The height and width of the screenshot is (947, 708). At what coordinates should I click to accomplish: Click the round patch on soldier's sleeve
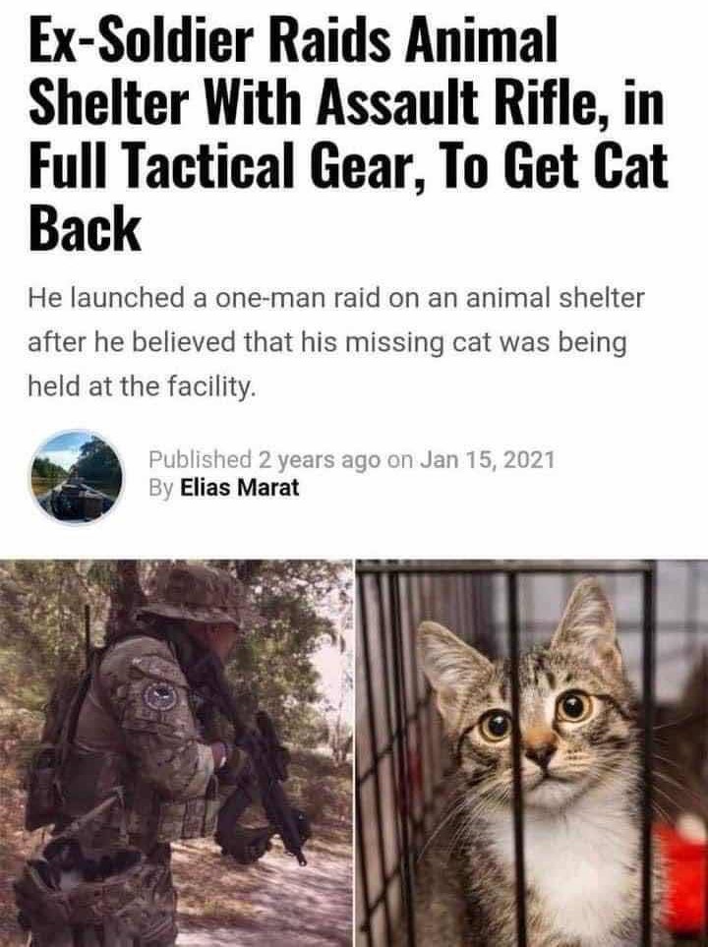[159, 696]
